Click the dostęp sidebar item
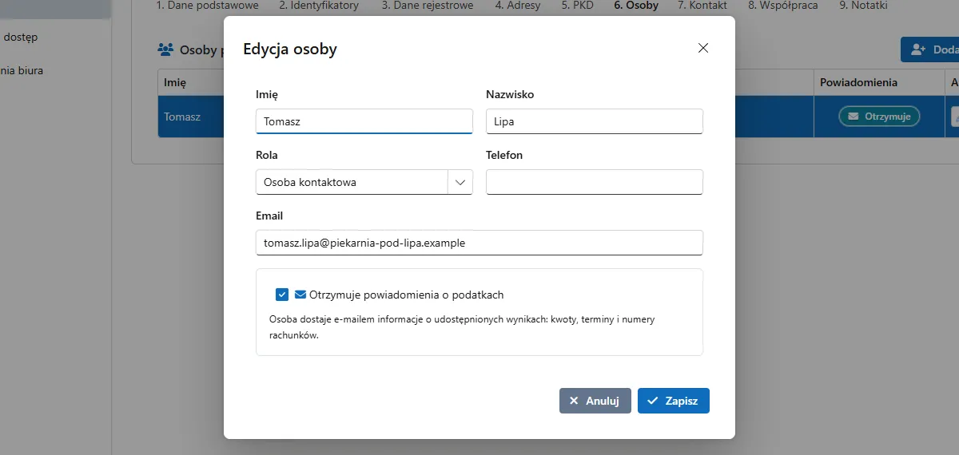This screenshot has height=455, width=959. point(21,37)
